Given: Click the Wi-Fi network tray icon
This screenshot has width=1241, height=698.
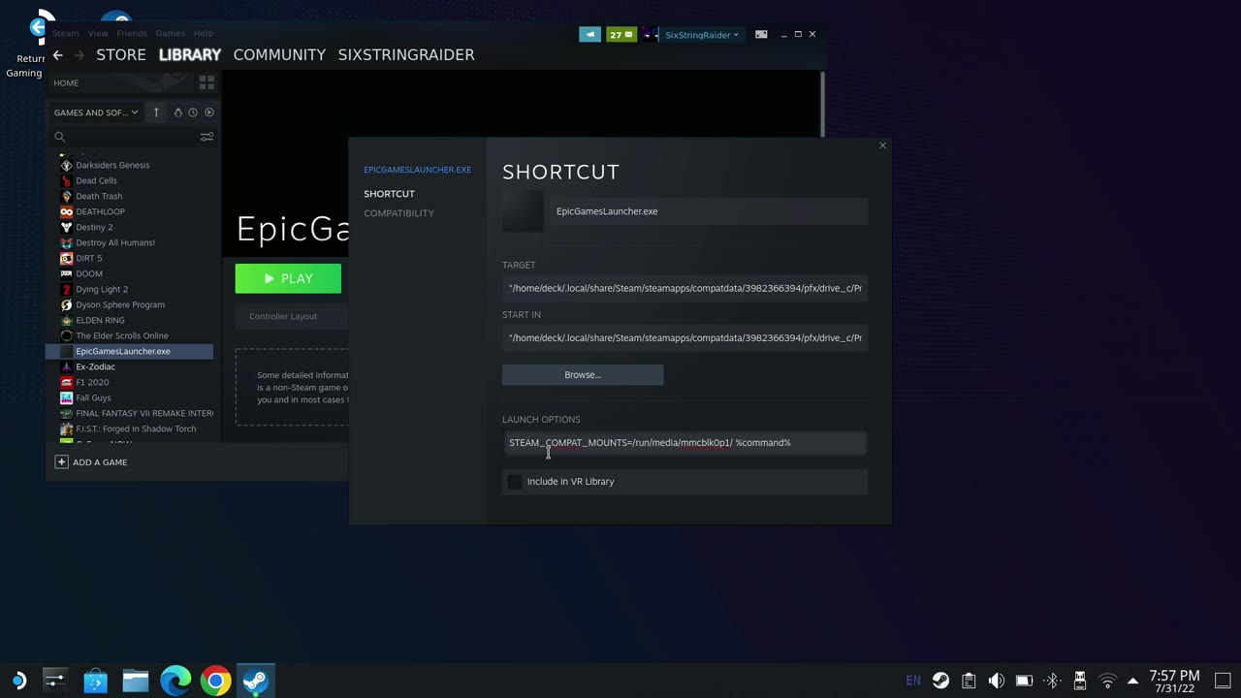Looking at the screenshot, I should click(x=1107, y=681).
